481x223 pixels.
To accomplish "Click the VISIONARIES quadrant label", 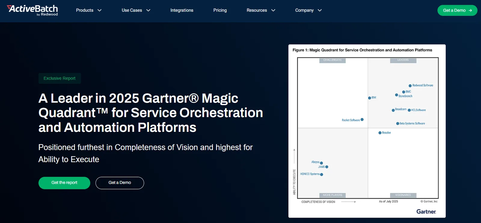I will coord(403,195).
